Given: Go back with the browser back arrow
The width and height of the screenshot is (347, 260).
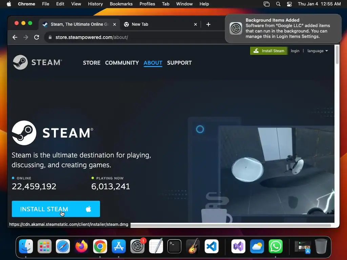Looking at the screenshot, I should (15, 37).
